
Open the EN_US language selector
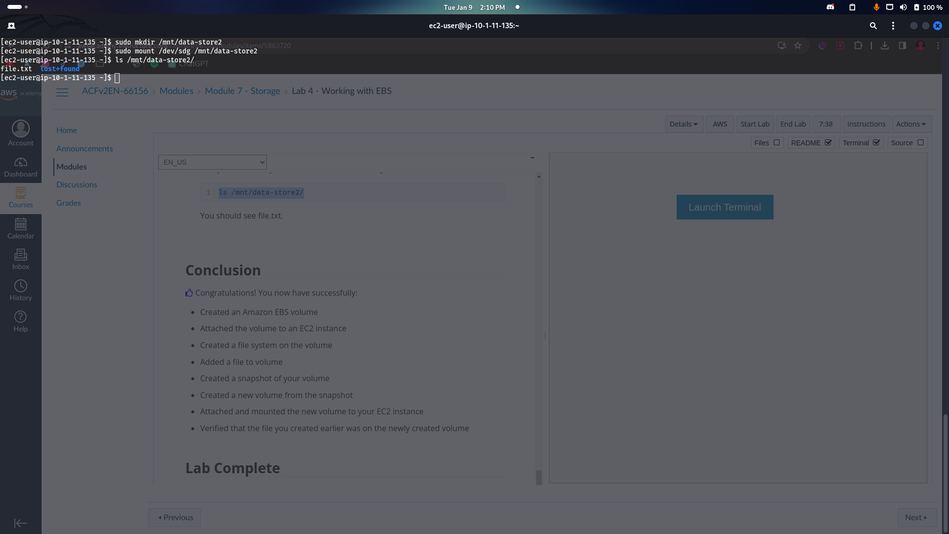212,162
